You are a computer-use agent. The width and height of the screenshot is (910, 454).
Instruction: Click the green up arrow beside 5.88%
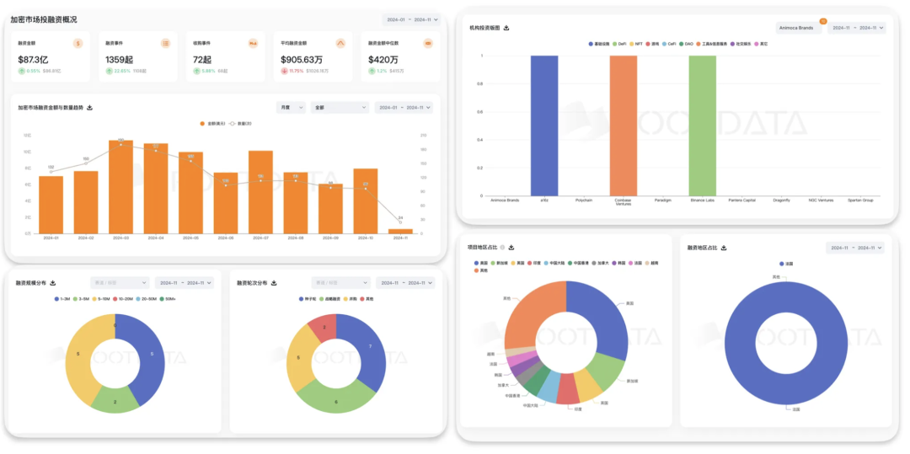point(196,71)
